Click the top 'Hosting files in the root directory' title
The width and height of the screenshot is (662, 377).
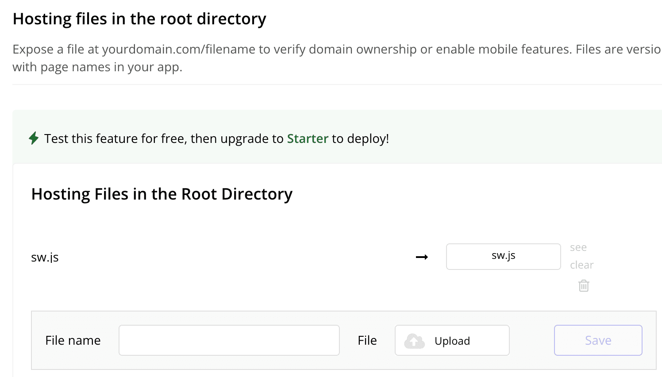click(x=139, y=19)
